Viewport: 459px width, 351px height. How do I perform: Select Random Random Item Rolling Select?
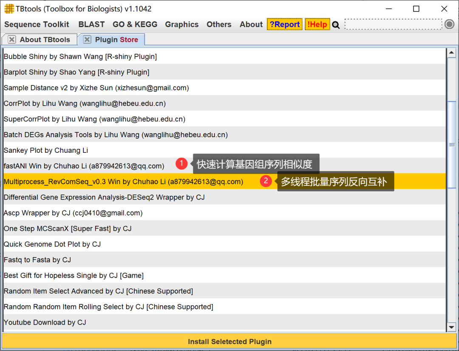point(224,306)
